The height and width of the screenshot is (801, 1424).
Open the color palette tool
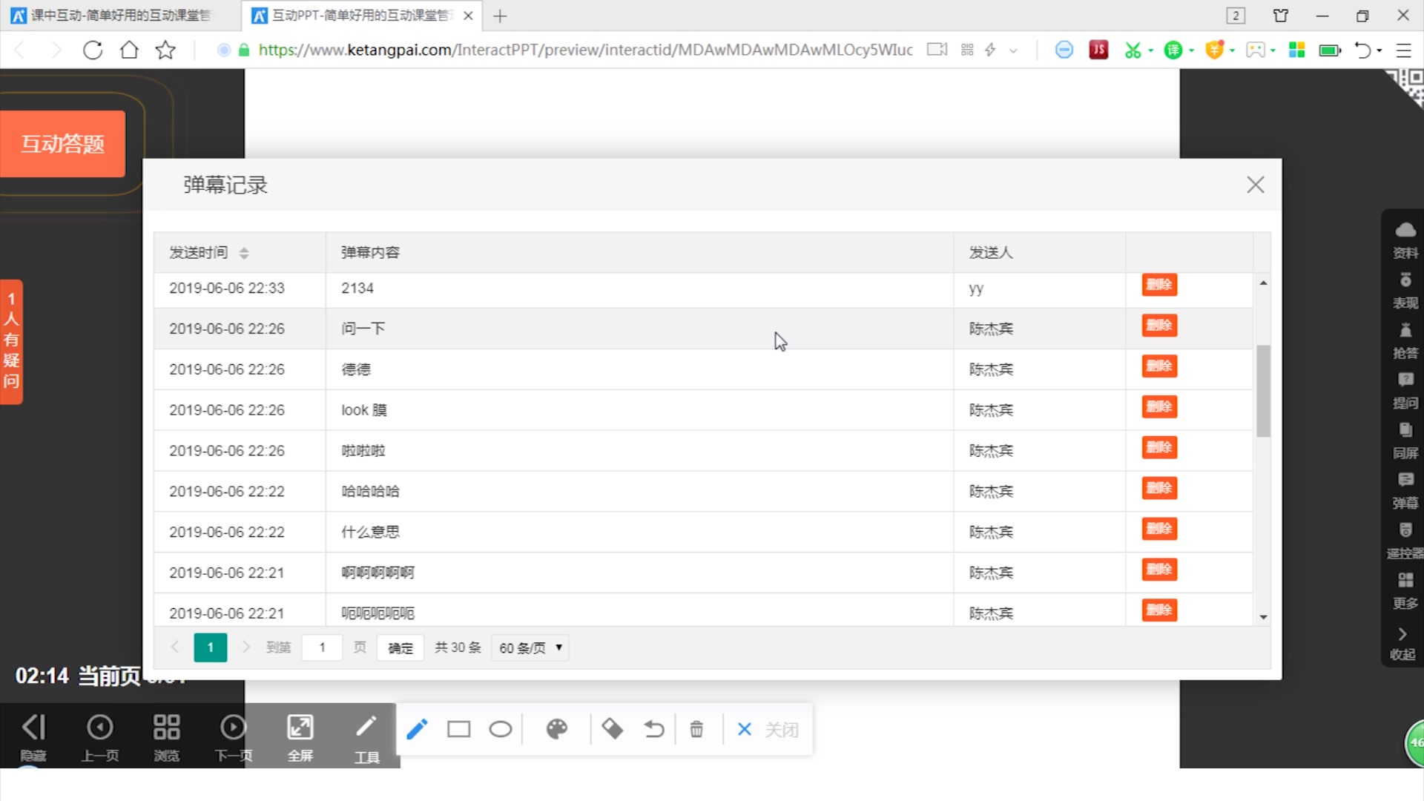557,730
